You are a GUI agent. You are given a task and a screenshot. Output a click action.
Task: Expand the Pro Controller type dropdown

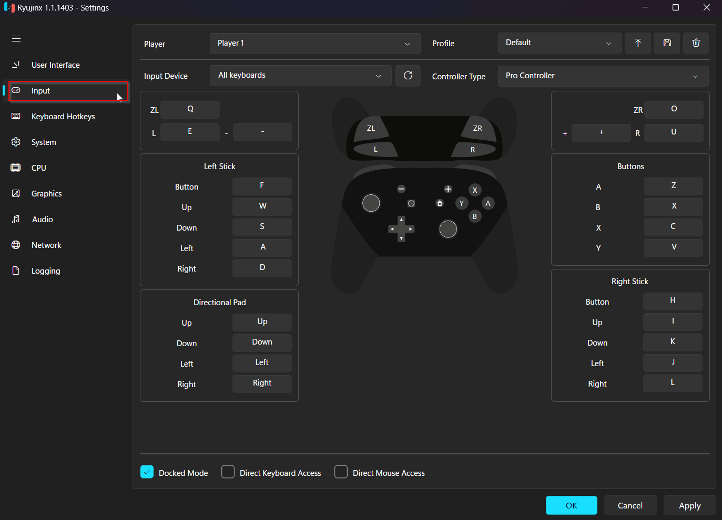pos(603,76)
